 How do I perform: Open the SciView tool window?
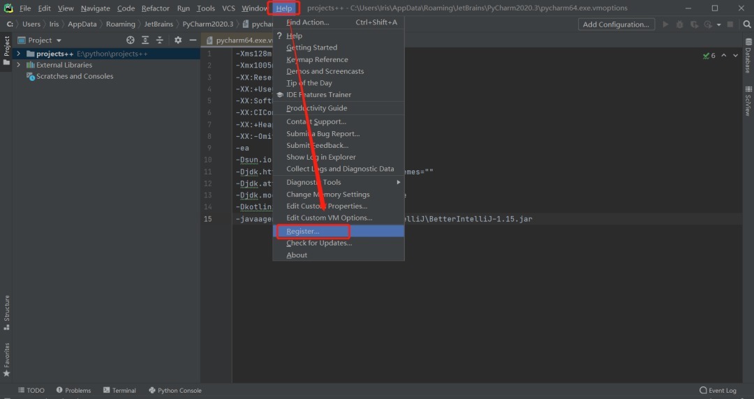[x=748, y=100]
